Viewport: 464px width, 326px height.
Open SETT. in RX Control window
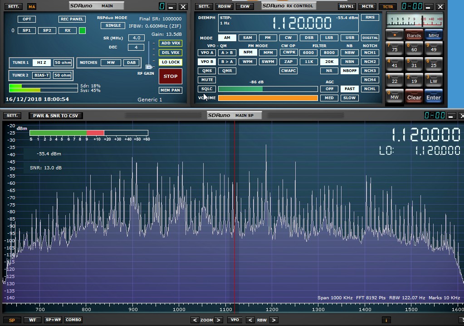pyautogui.click(x=204, y=6)
